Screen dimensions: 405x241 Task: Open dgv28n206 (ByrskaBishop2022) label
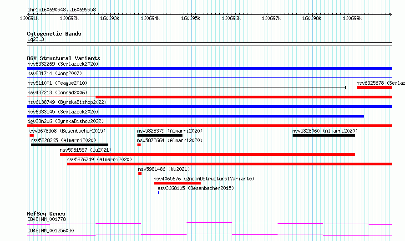click(x=66, y=121)
